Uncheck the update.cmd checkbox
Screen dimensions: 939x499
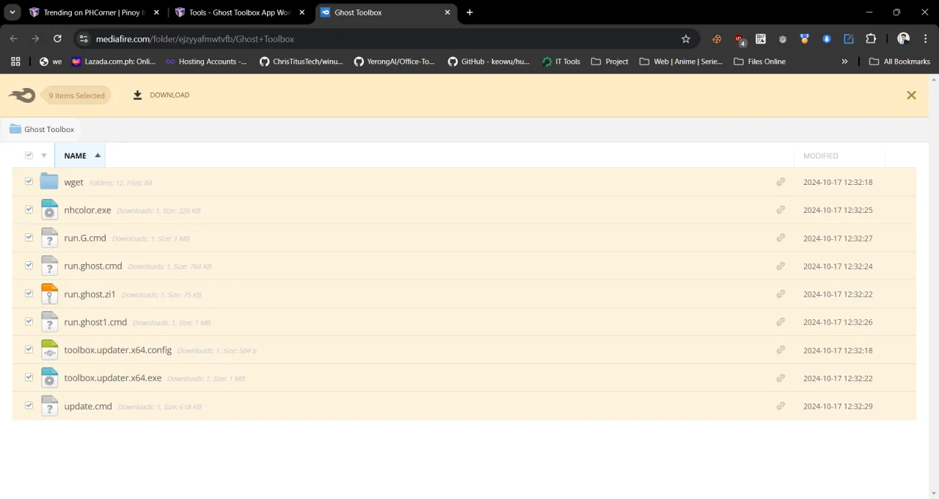[29, 405]
